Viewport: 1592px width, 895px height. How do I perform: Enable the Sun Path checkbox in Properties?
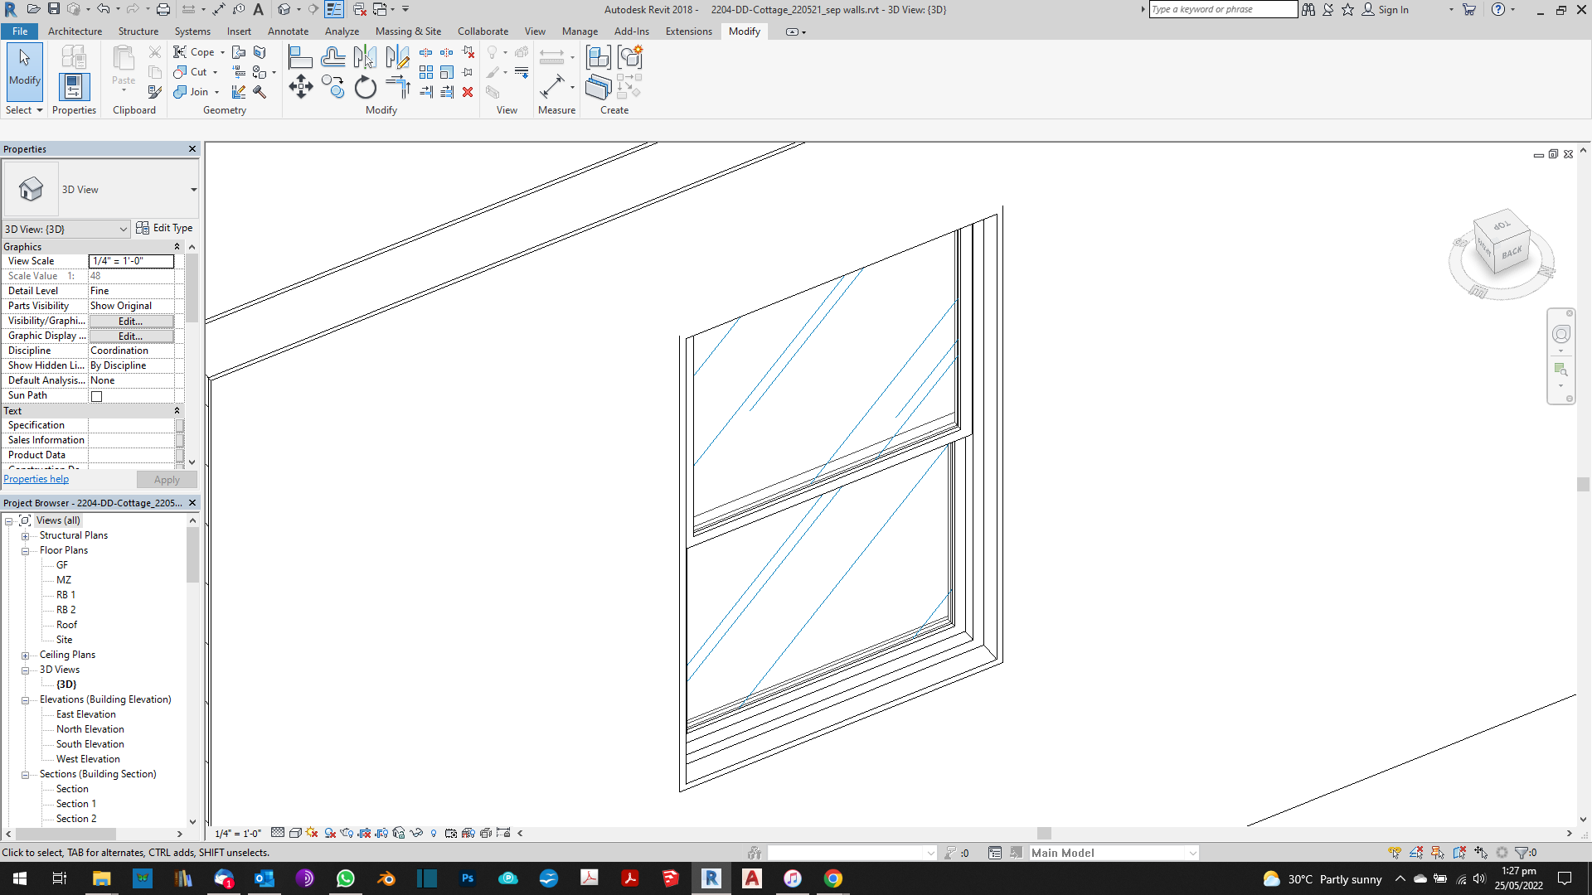pyautogui.click(x=96, y=396)
